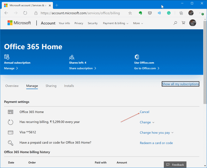
Task: Click the address bar lock icon
Action: coord(36,13)
